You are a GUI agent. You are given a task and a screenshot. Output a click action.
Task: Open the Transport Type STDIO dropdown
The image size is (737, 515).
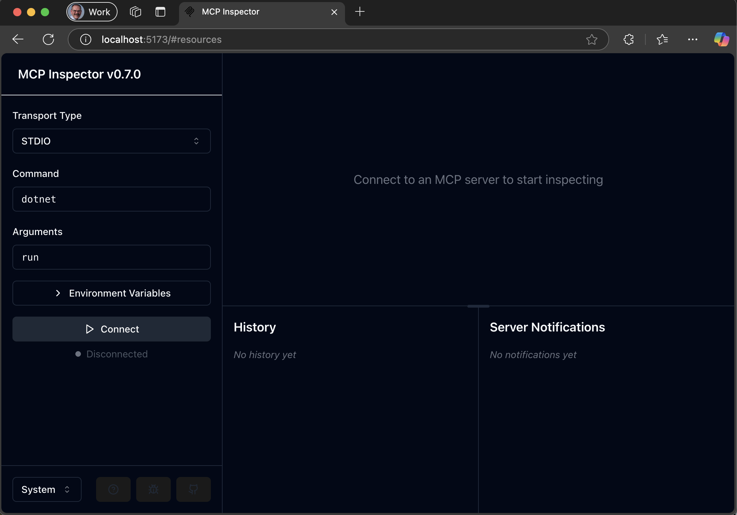(x=112, y=141)
